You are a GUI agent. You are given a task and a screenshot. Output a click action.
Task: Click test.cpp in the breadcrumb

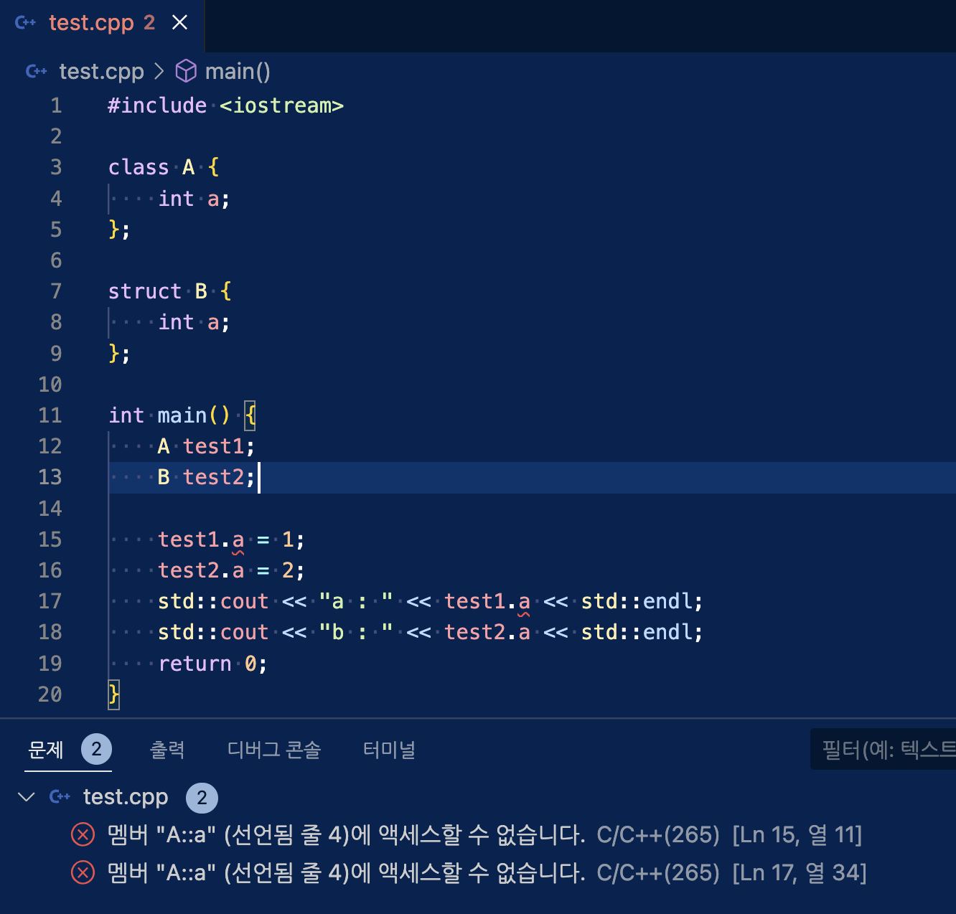coord(101,72)
